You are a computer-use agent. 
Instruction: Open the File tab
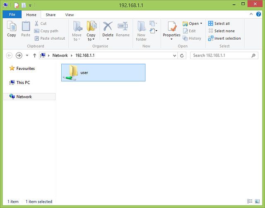tap(12, 14)
